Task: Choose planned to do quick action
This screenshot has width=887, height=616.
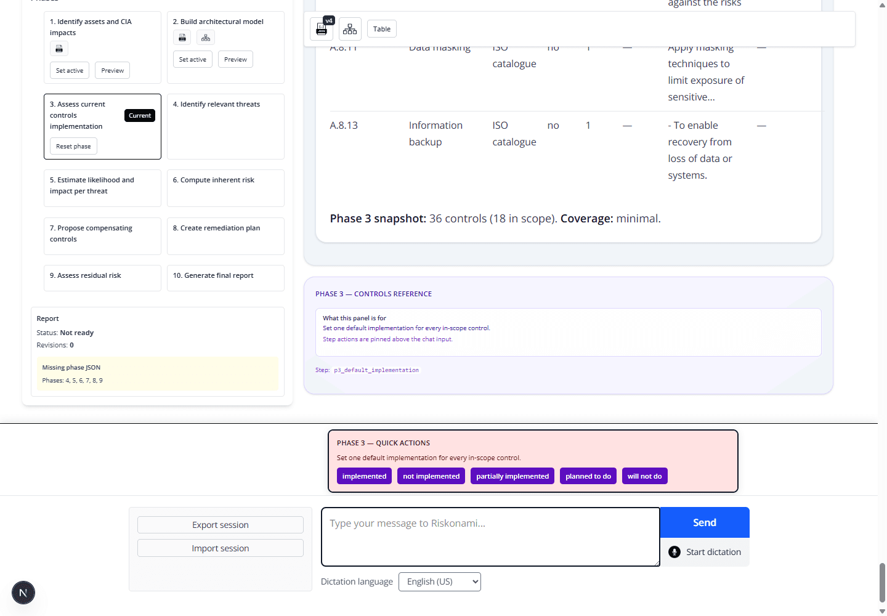Action: click(588, 476)
